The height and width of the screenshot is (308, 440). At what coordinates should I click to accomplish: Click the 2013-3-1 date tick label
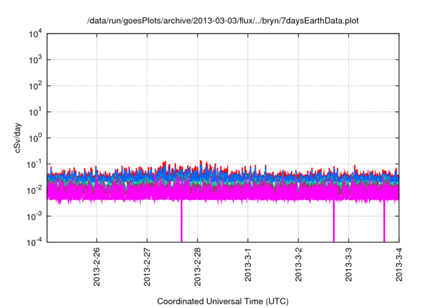[247, 264]
